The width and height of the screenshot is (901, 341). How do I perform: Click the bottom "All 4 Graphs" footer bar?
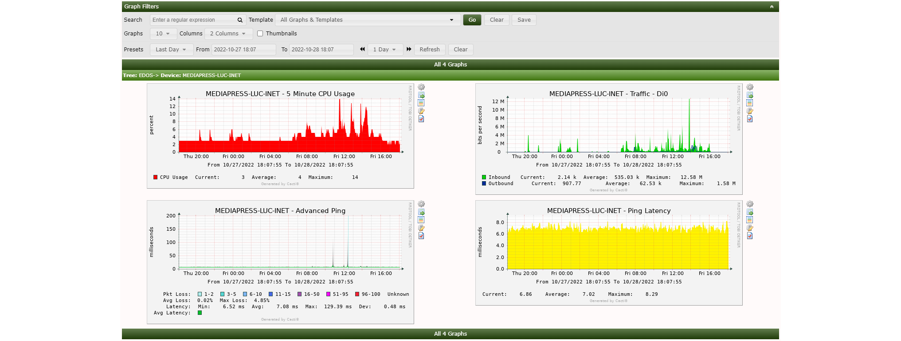tap(450, 334)
